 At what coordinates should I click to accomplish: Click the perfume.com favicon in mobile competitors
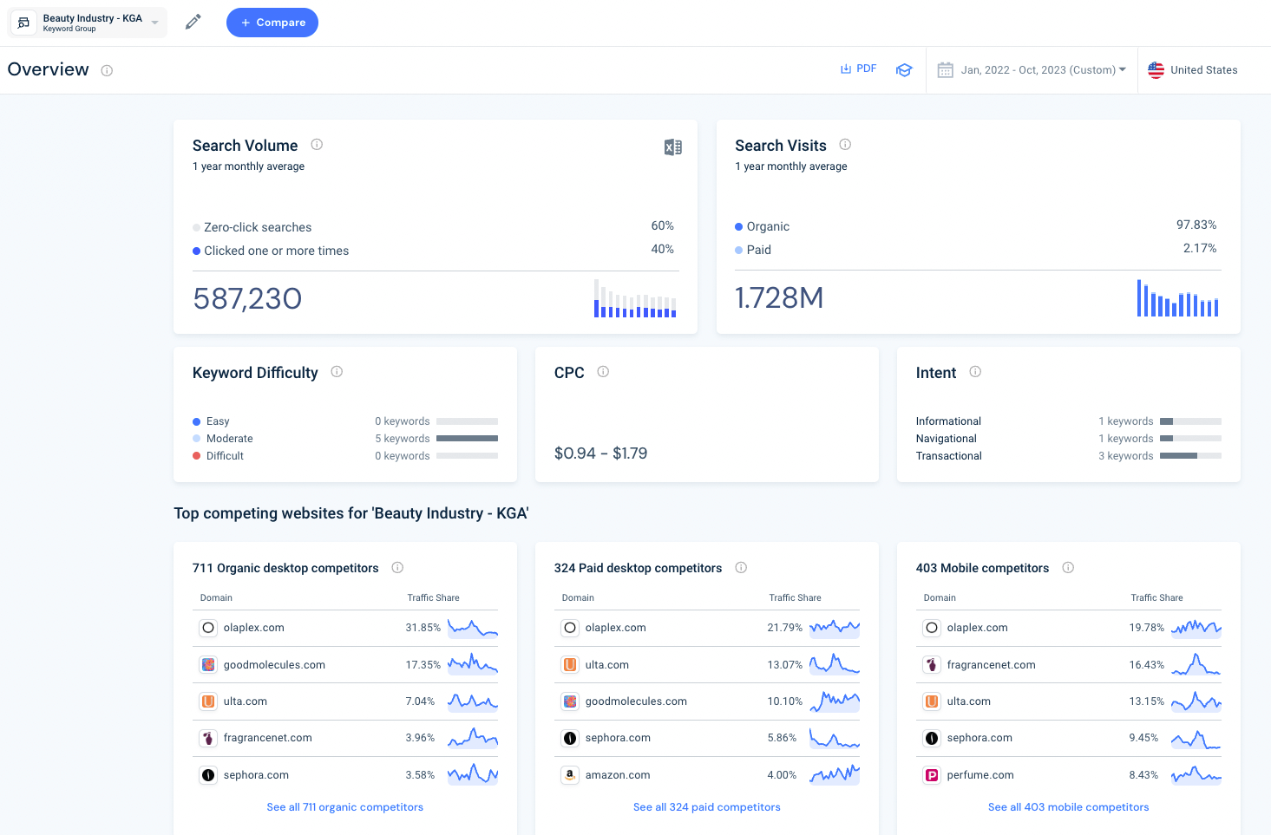tap(932, 775)
